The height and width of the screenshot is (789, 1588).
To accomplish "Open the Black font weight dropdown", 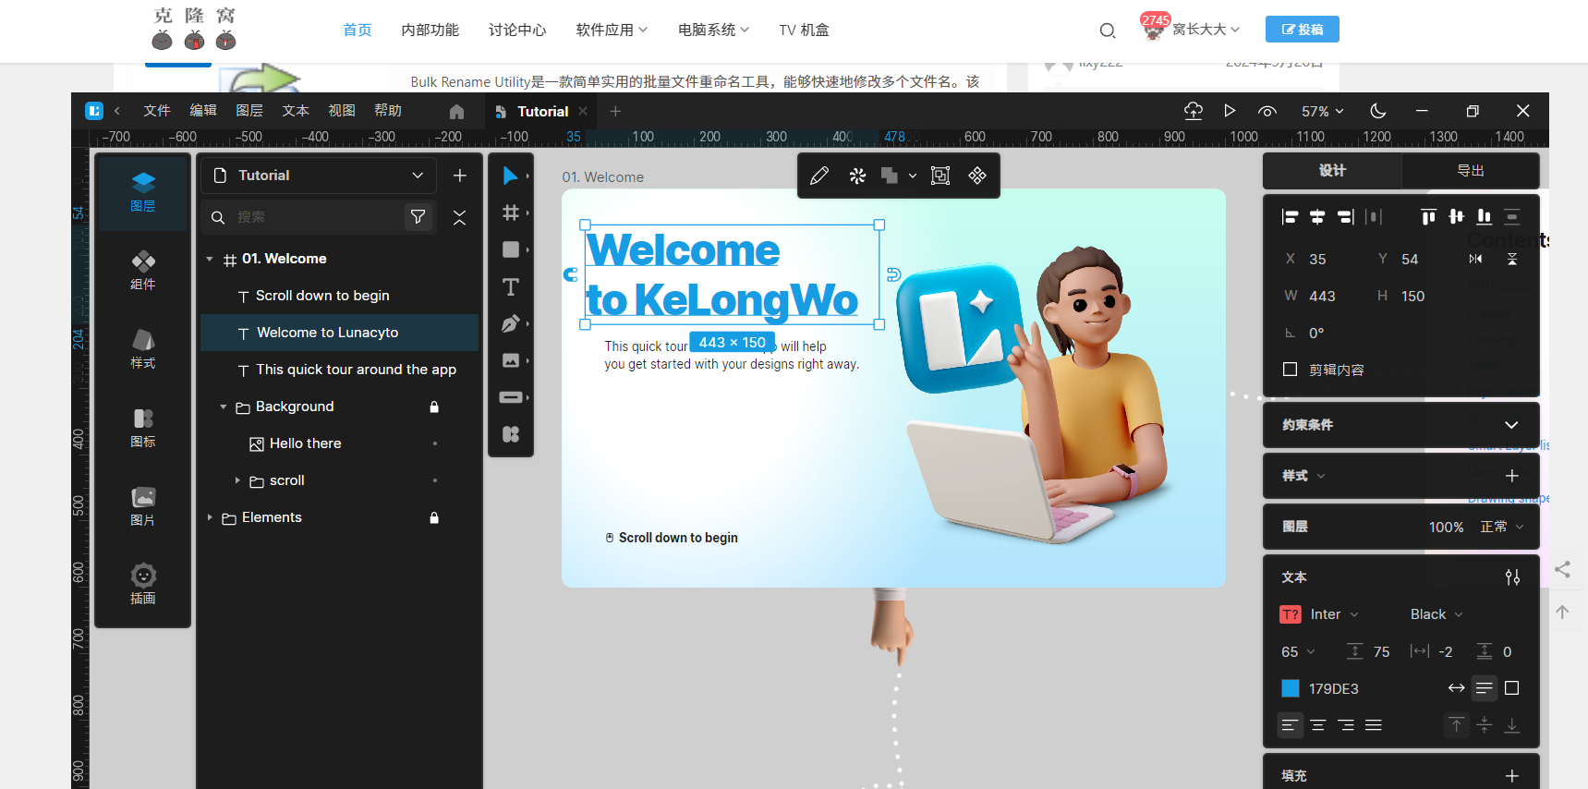I will coord(1436,614).
